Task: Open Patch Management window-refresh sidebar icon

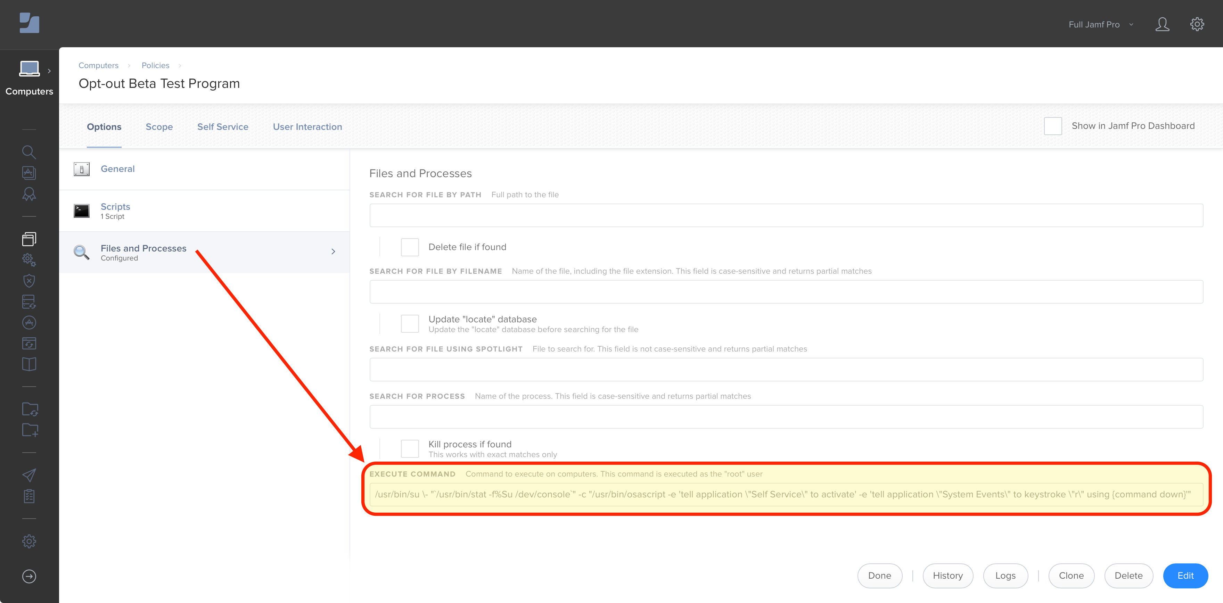Action: pos(29,343)
